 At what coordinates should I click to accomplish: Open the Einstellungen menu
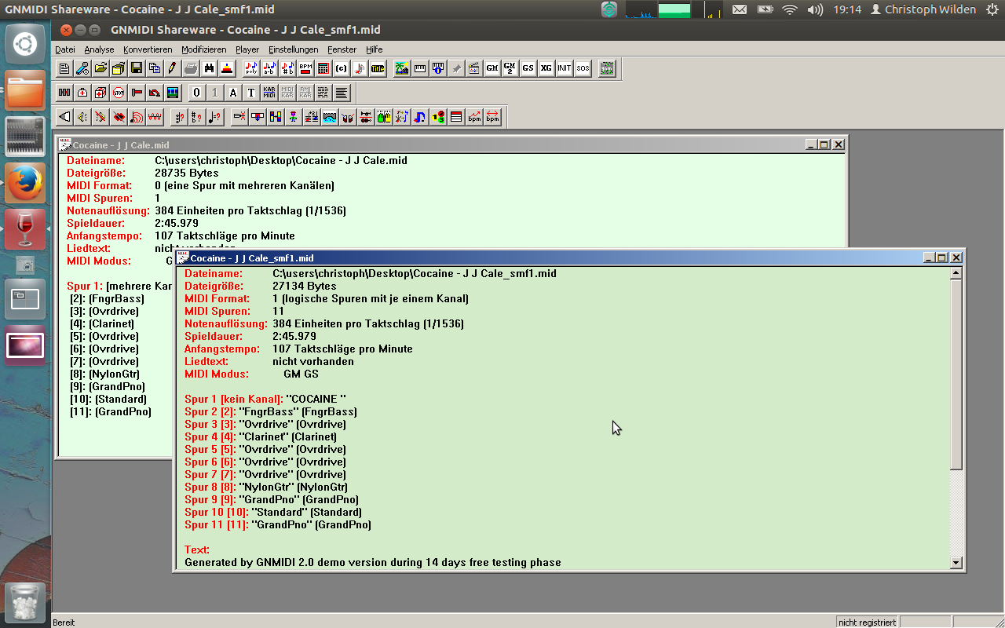point(294,49)
